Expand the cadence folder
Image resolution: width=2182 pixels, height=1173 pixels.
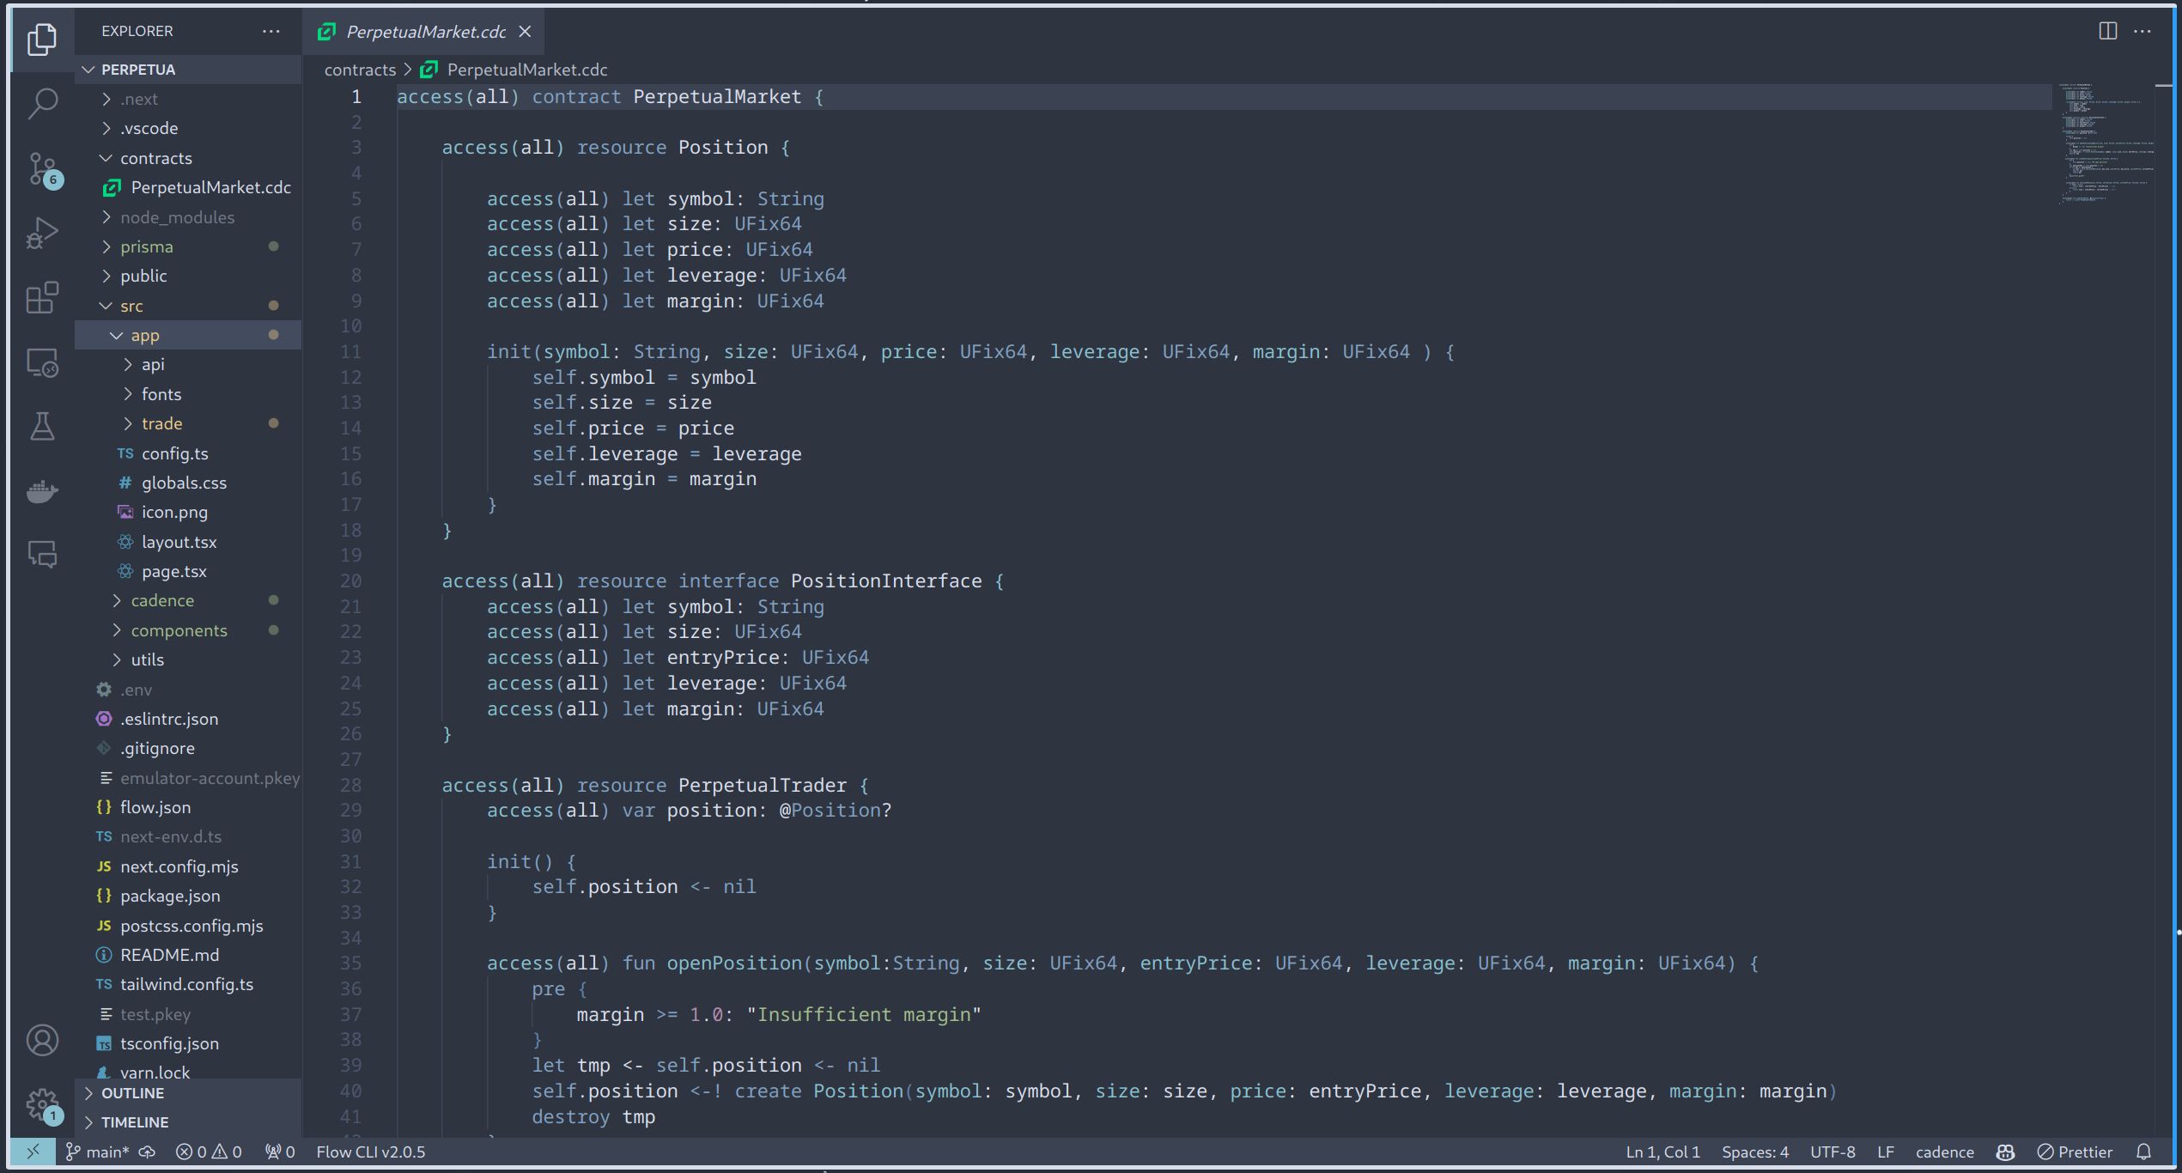[x=188, y=600]
